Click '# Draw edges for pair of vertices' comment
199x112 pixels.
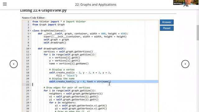(x=67, y=88)
